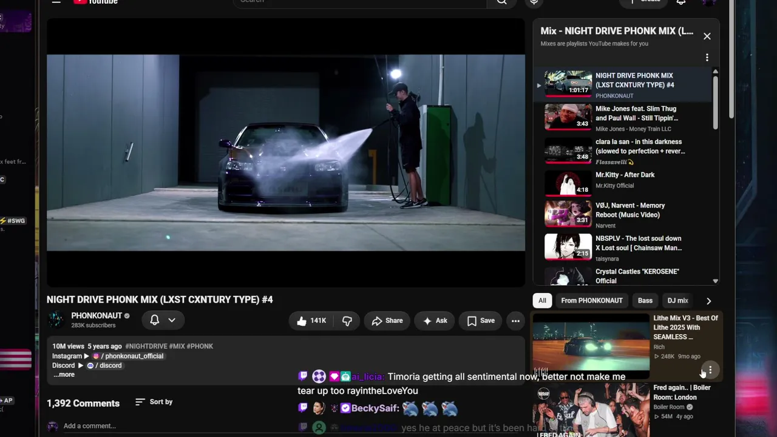This screenshot has height=437, width=777.
Task: Open NBSPLV lost soul down thumbnail
Action: (x=568, y=247)
